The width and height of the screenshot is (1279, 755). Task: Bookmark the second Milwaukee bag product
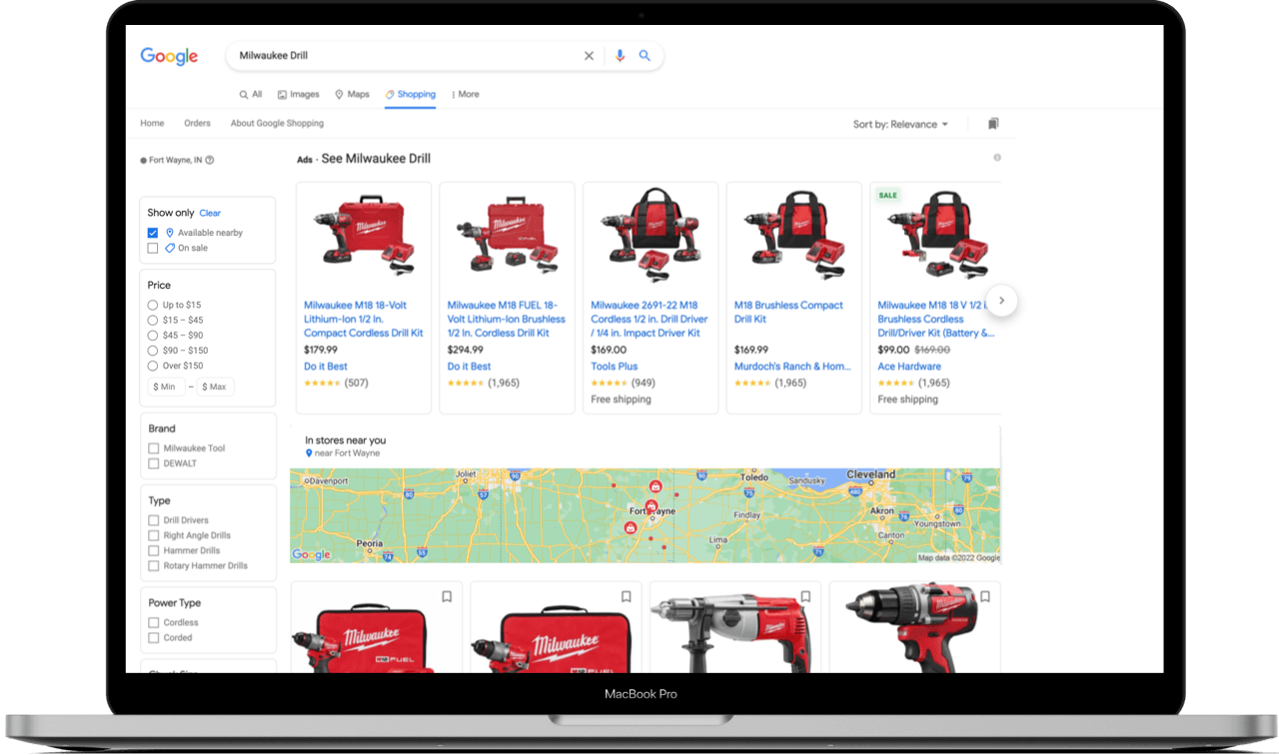pos(627,596)
